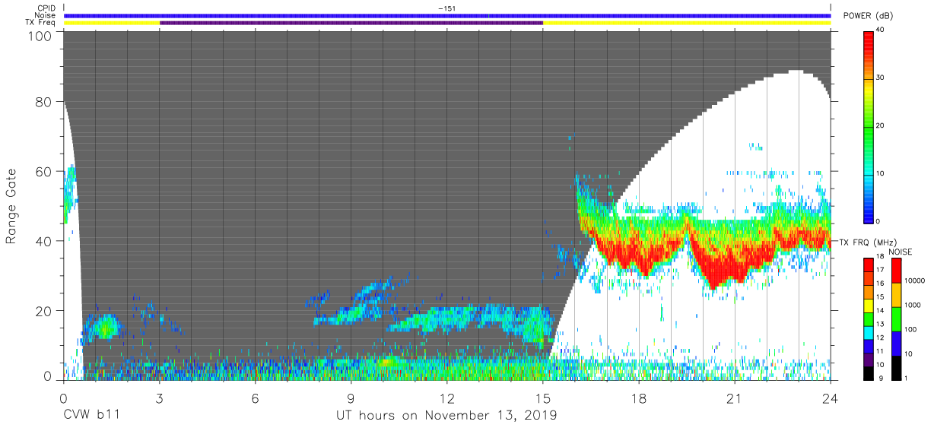The height and width of the screenshot is (431, 934).
Task: Click the '40' label on POWER scale
Action: click(x=881, y=30)
